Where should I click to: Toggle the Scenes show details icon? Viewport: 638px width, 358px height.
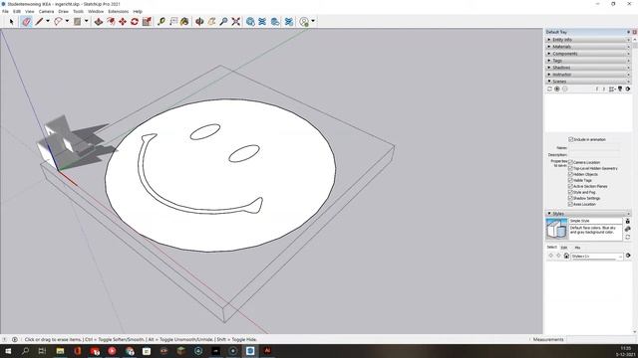pyautogui.click(x=620, y=89)
